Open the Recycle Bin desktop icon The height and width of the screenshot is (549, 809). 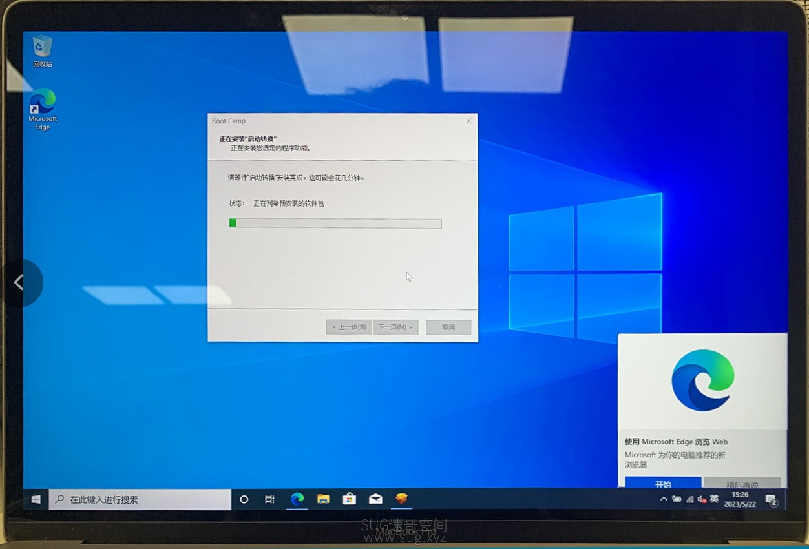point(43,51)
